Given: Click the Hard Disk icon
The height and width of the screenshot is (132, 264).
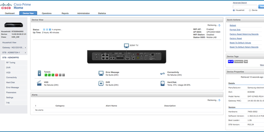Looking at the screenshot, I should (x=162, y=83).
